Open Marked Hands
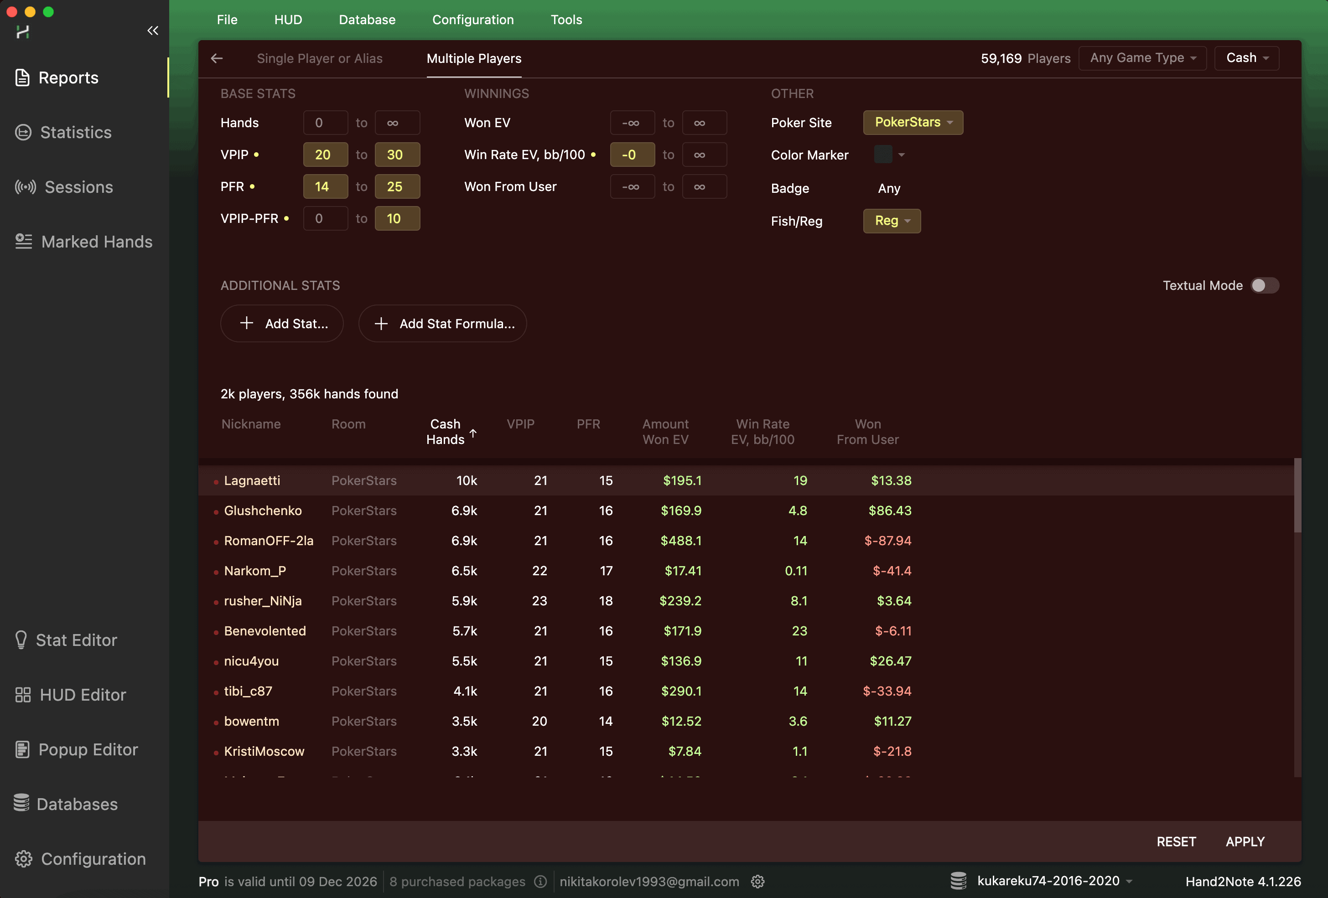This screenshot has height=898, width=1328. pos(96,242)
